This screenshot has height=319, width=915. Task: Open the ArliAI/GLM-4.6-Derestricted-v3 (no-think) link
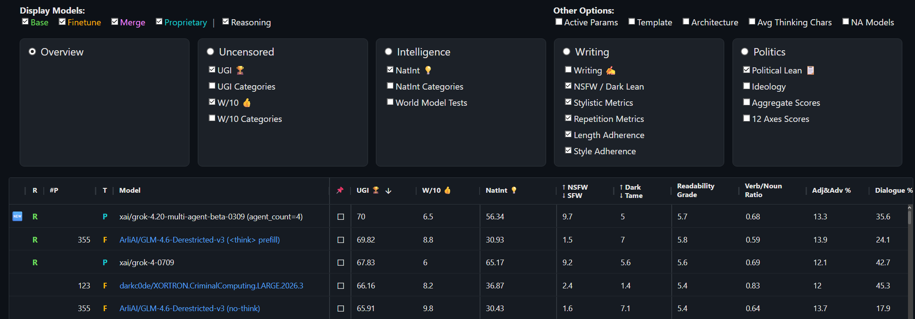point(189,308)
